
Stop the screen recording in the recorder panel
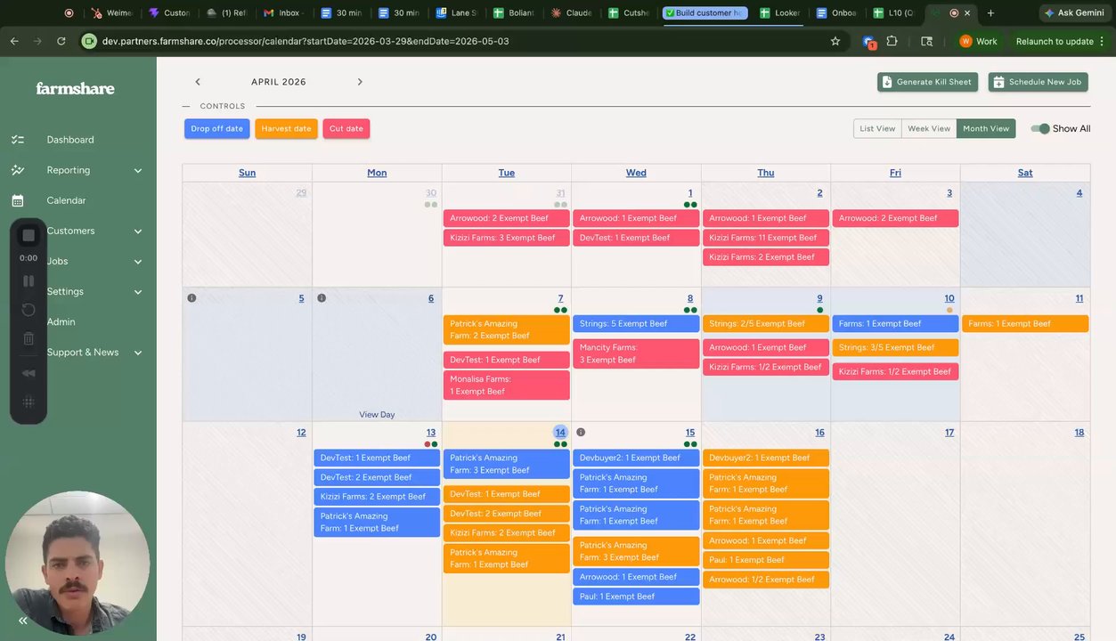pos(29,235)
